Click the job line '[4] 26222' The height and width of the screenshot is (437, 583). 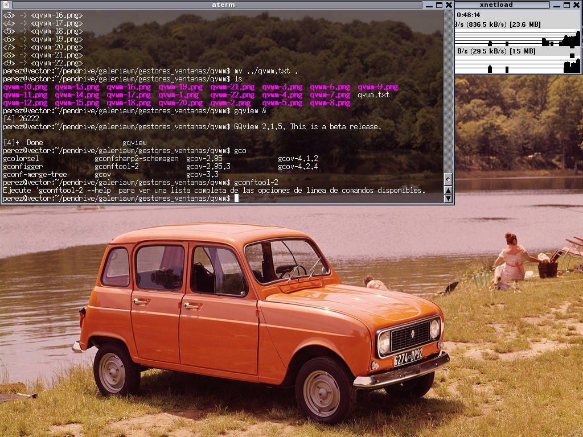pos(21,119)
